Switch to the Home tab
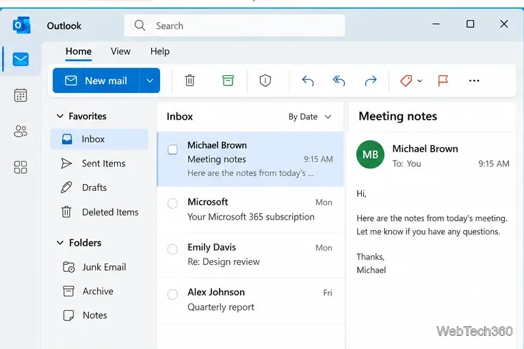This screenshot has width=524, height=349. pyautogui.click(x=79, y=51)
